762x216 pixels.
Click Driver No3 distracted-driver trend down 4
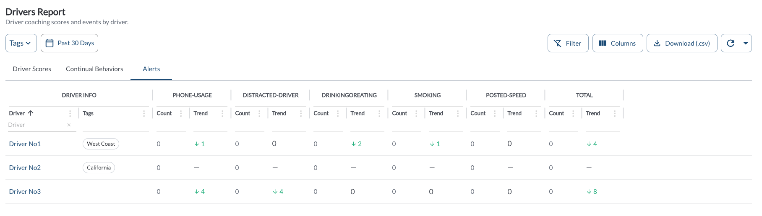[278, 192]
